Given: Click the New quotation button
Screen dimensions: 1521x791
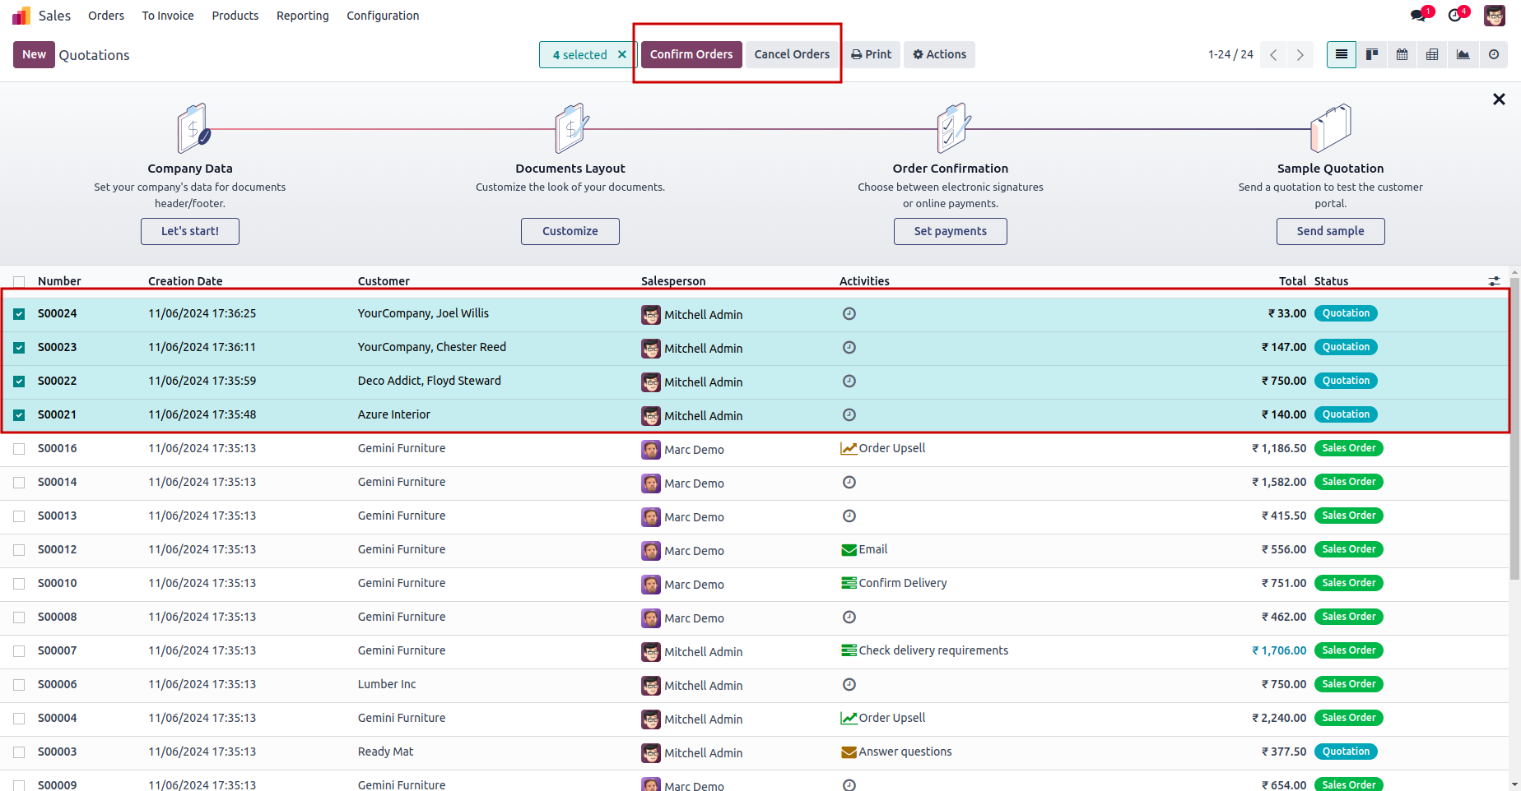Looking at the screenshot, I should pyautogui.click(x=34, y=54).
